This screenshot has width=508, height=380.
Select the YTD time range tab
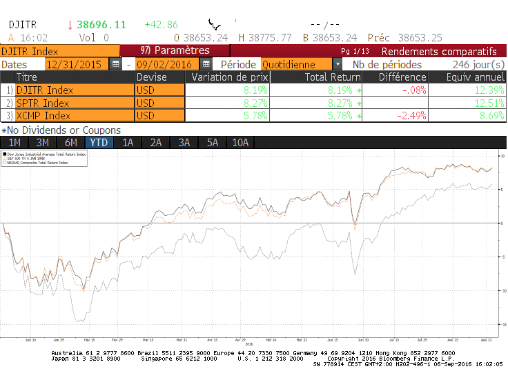pyautogui.click(x=99, y=143)
